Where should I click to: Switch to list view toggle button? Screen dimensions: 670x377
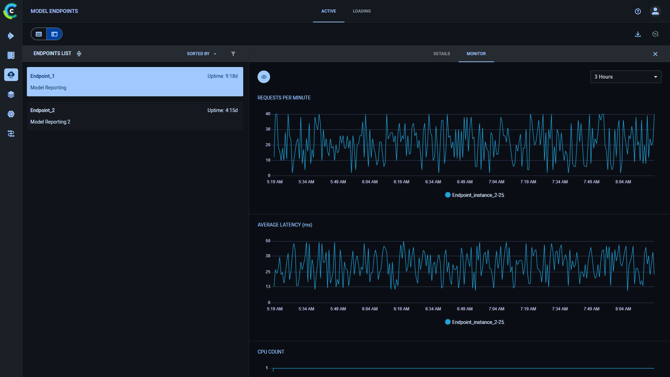39,34
